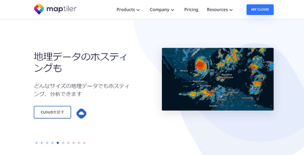Select the first carousel dot
This screenshot has width=304, height=155.
click(37, 143)
